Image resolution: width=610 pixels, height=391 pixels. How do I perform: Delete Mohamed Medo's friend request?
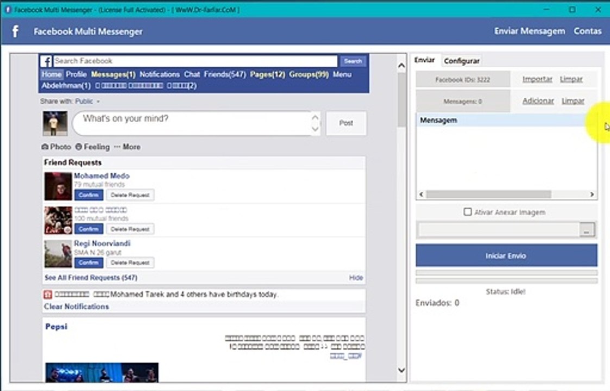(x=130, y=195)
